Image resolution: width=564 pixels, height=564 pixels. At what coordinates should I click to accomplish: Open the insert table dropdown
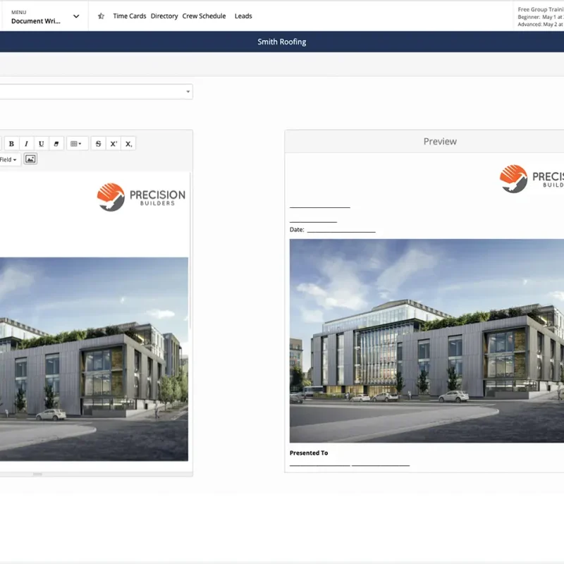coord(77,144)
